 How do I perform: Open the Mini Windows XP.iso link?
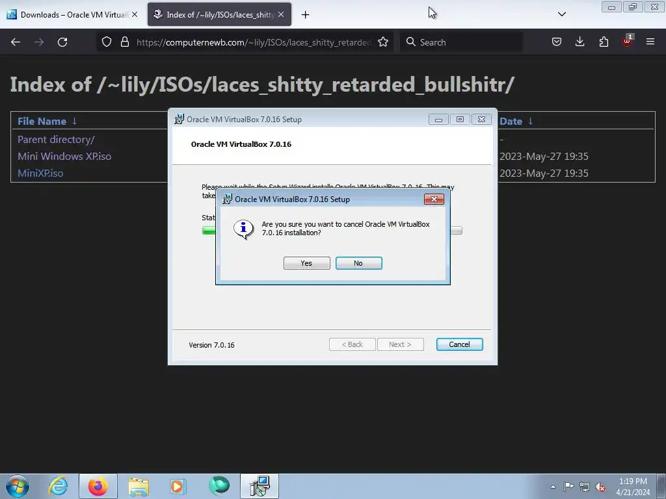pyautogui.click(x=64, y=156)
